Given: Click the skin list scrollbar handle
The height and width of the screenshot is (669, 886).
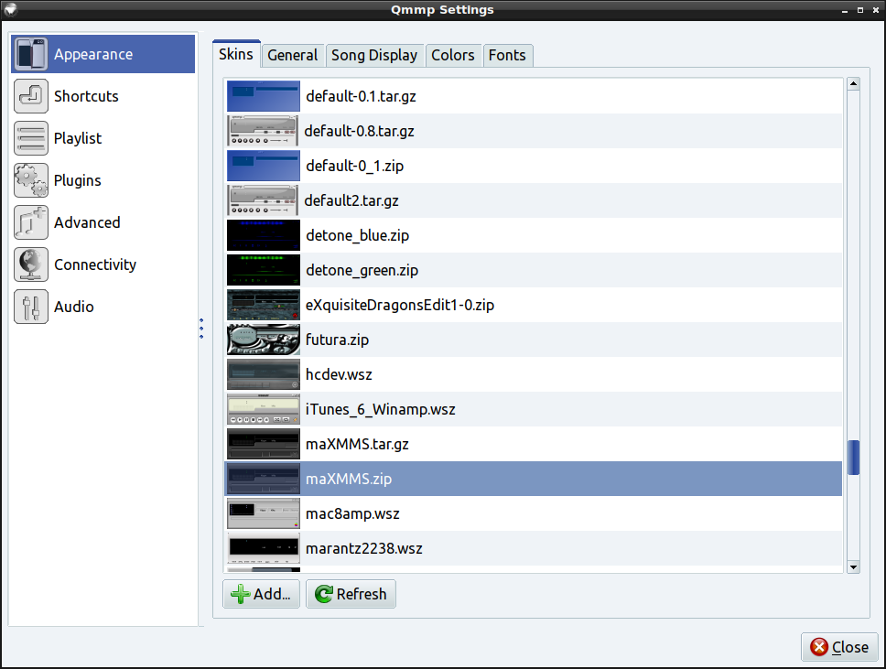Looking at the screenshot, I should coord(853,458).
